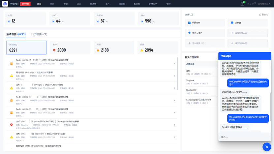274x154 pixels.
Task: Click the 仪表盘 shortcut icon
Action: (x=232, y=23)
